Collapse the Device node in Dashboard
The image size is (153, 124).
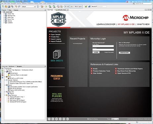coord(5,72)
